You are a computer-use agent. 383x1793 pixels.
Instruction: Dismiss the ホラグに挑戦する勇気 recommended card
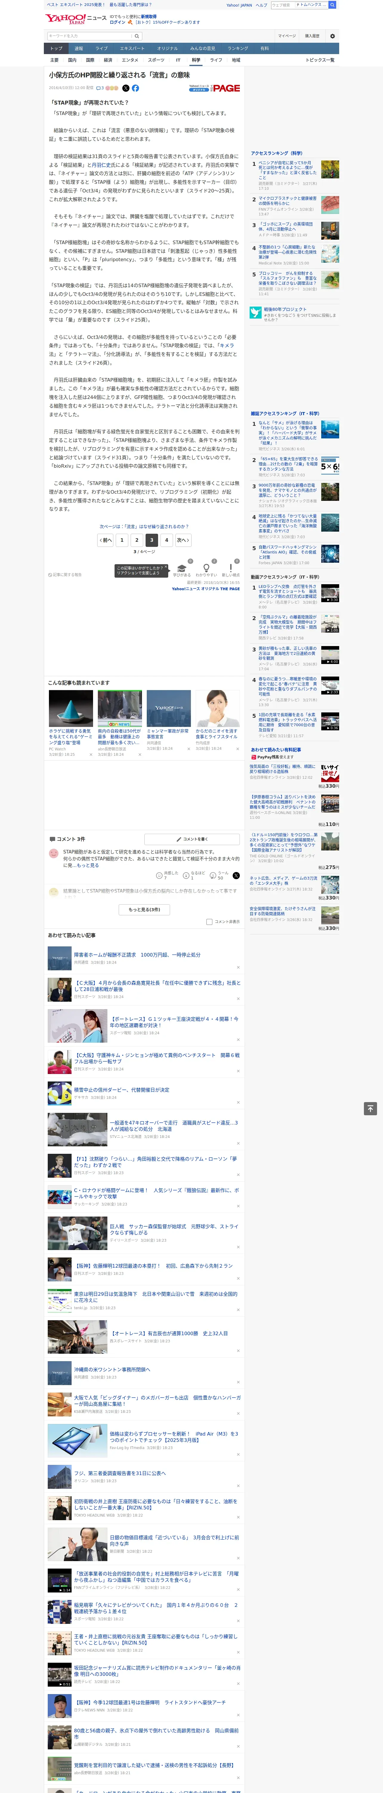click(x=91, y=754)
